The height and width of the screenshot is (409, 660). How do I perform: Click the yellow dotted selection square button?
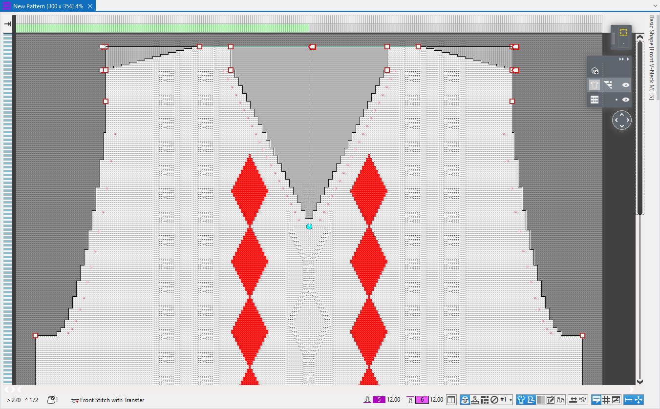[623, 33]
